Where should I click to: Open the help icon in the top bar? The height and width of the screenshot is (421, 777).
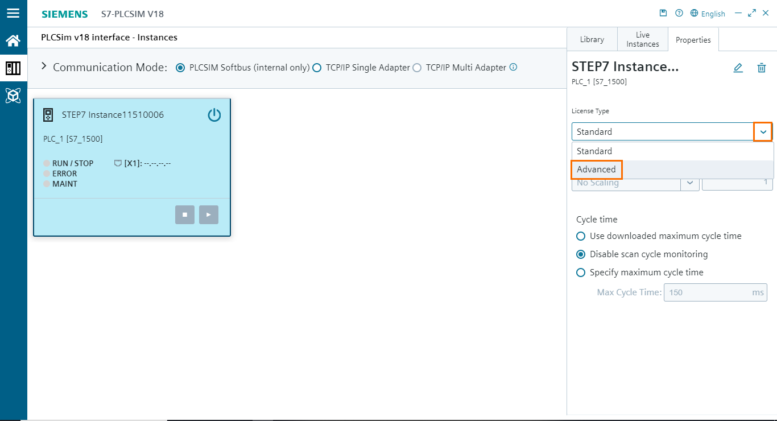[x=679, y=13]
